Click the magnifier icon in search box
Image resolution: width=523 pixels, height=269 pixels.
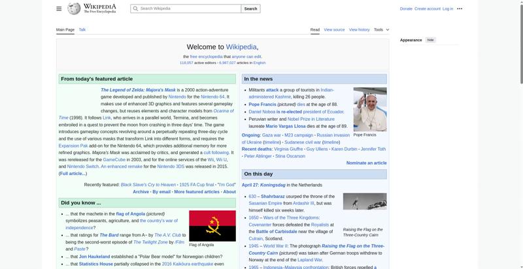click(x=135, y=8)
